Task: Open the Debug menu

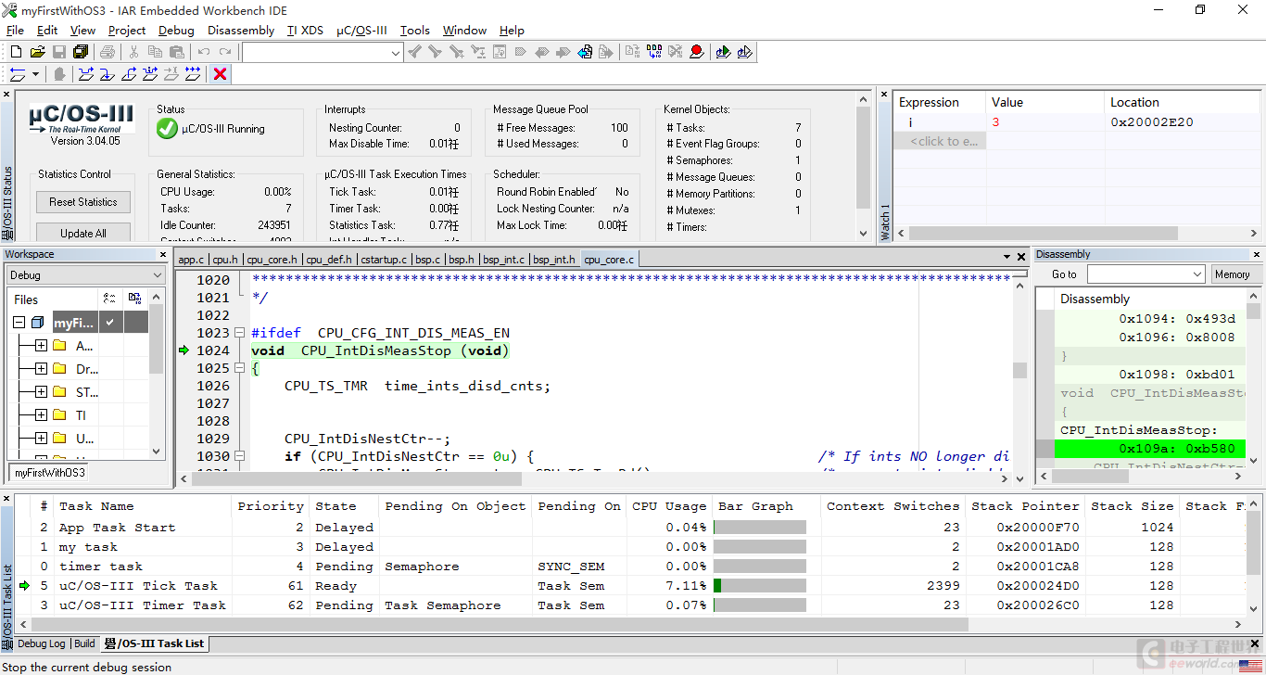Action: (x=176, y=30)
